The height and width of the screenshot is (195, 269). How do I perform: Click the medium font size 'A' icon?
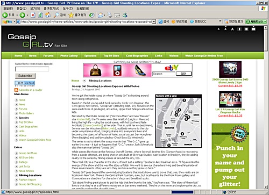pyautogui.click(x=225, y=29)
